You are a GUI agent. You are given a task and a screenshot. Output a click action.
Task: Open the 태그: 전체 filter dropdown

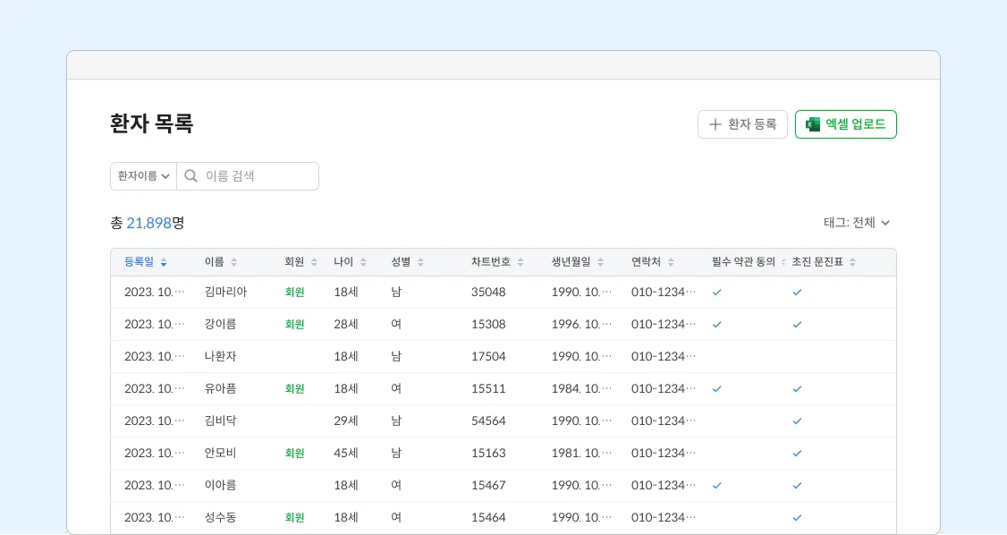(x=857, y=223)
